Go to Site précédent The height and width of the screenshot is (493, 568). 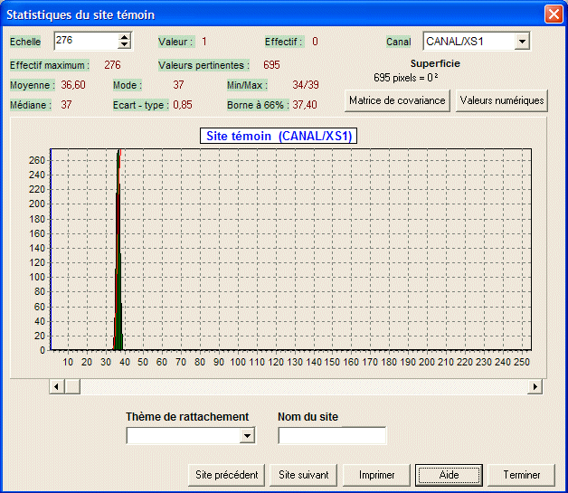227,475
